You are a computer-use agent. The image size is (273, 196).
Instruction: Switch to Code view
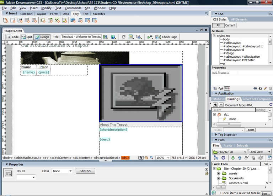(x=13, y=37)
